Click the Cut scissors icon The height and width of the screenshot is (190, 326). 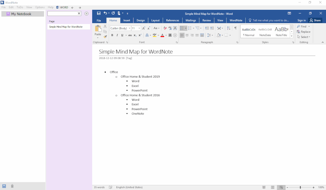(105, 26)
